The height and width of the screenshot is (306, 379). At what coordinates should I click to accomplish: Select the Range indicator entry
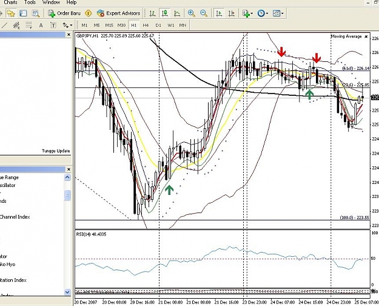9,177
